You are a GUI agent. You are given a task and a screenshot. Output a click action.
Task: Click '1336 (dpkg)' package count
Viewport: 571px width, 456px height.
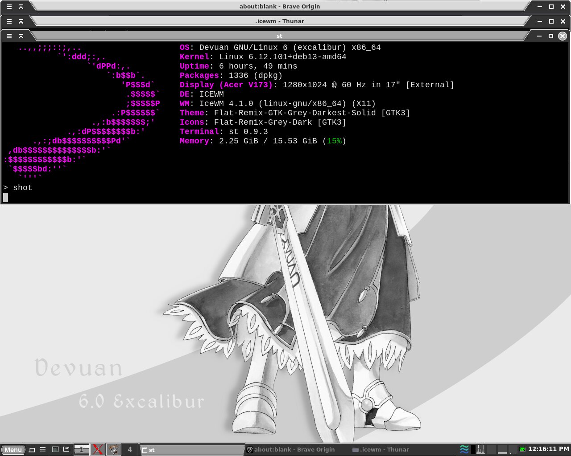pos(256,76)
